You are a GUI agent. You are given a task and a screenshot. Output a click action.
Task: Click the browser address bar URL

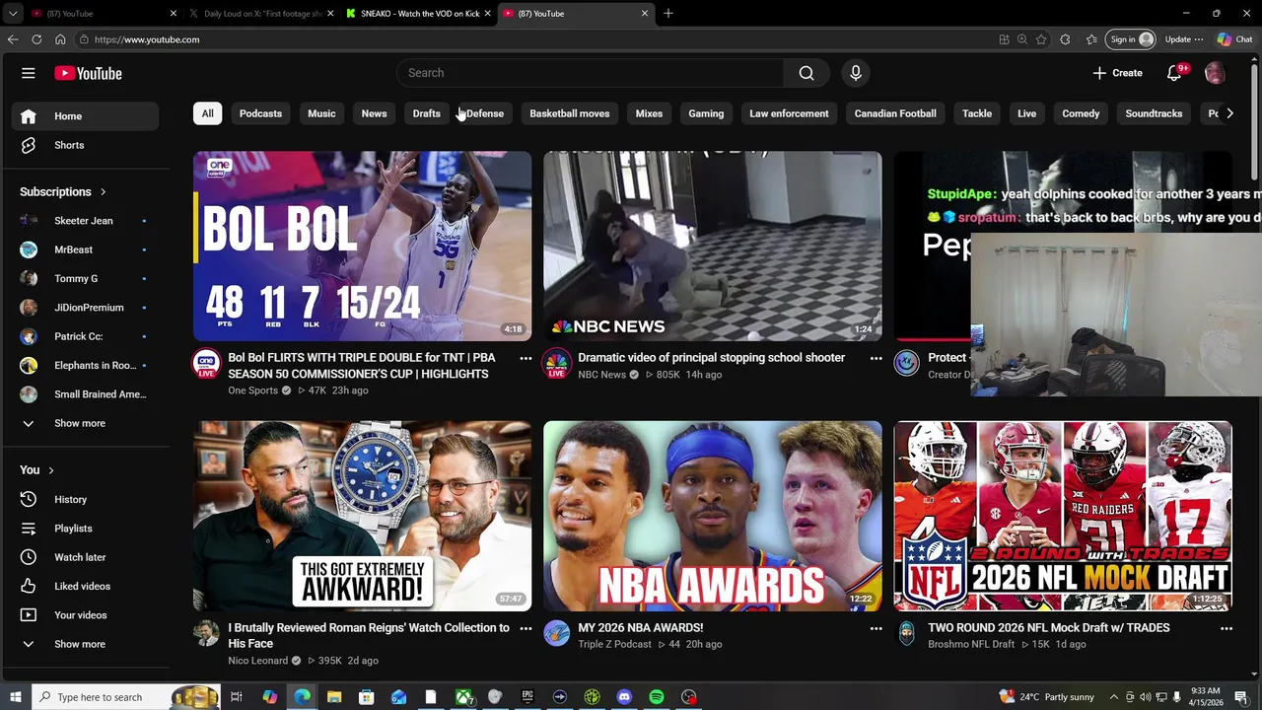(147, 39)
